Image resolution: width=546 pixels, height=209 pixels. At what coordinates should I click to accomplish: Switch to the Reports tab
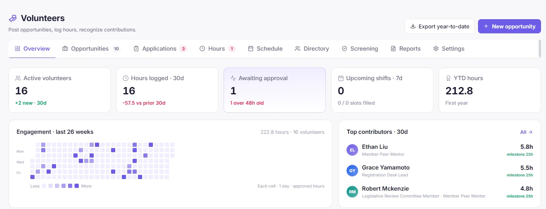pyautogui.click(x=405, y=49)
